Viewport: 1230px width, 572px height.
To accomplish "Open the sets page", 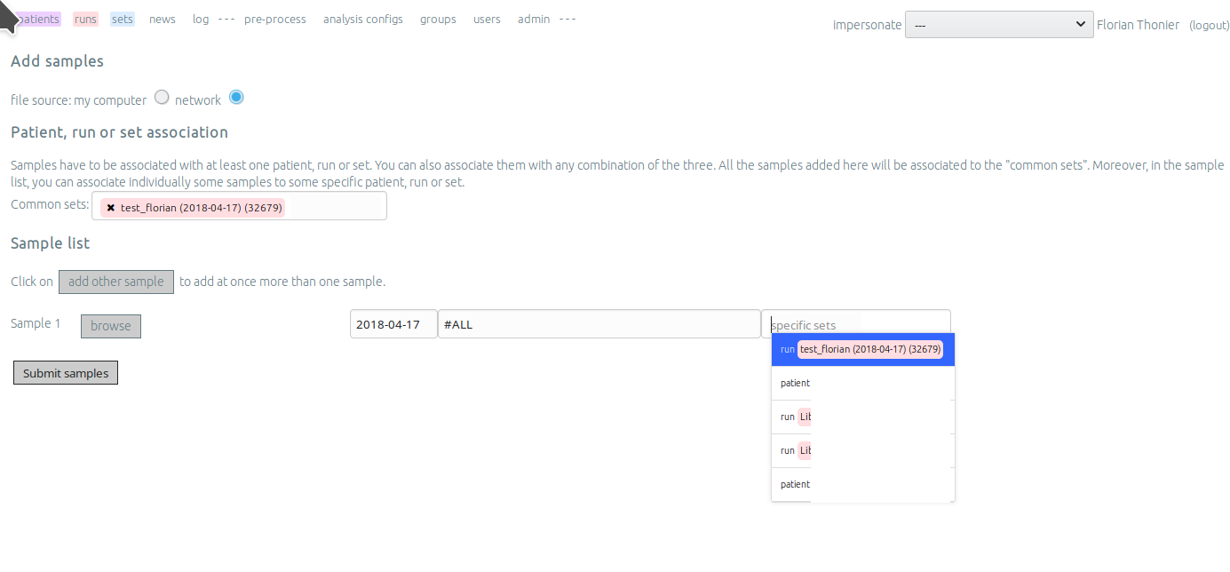I will [x=123, y=19].
